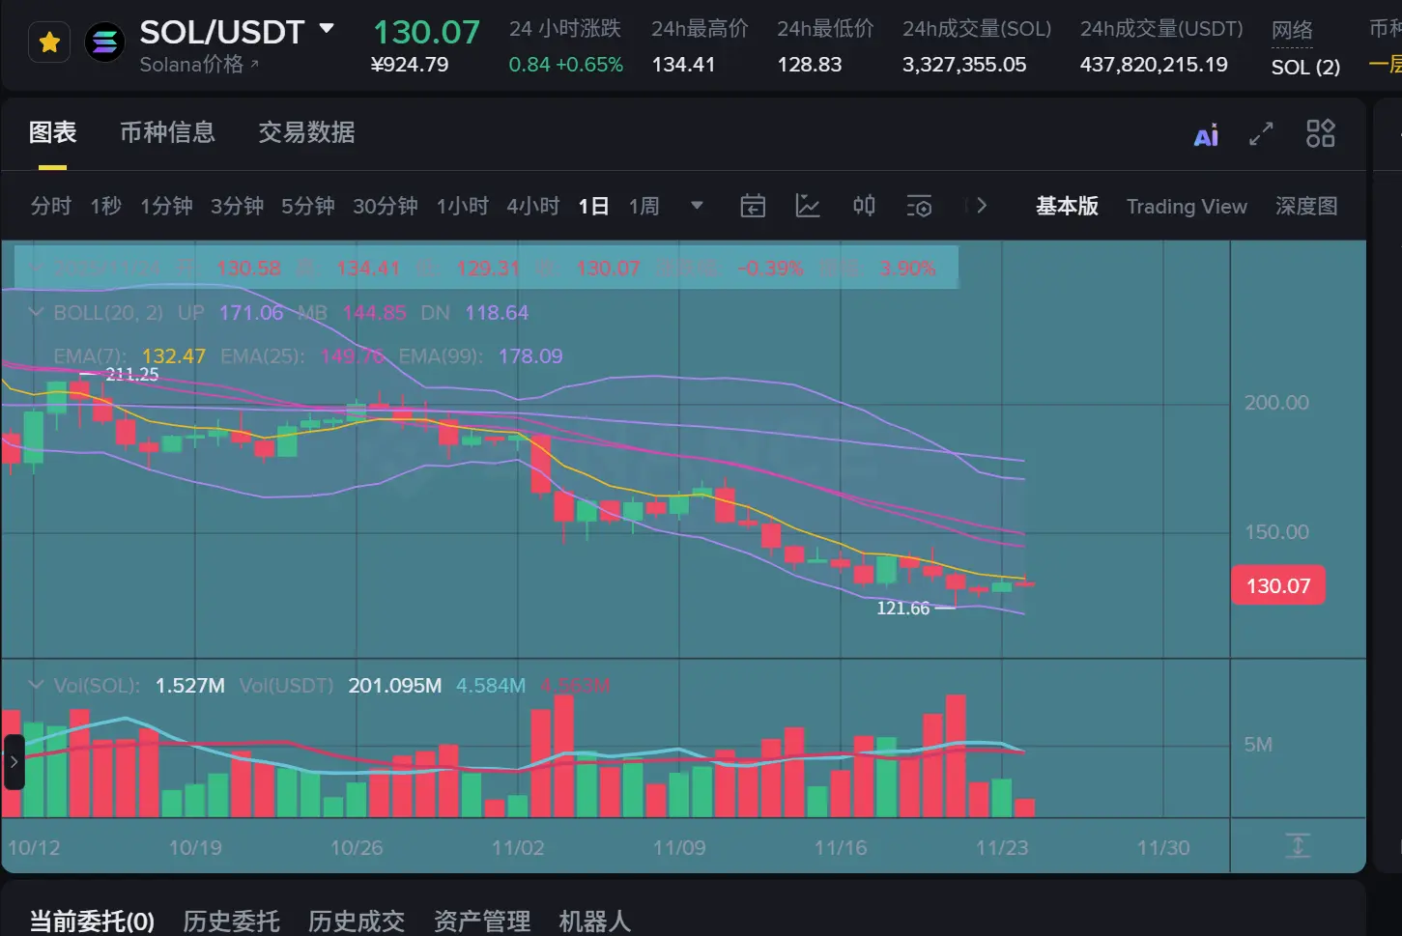Click the BOLL DN value 118.64
1402x936 pixels.
[x=497, y=313]
